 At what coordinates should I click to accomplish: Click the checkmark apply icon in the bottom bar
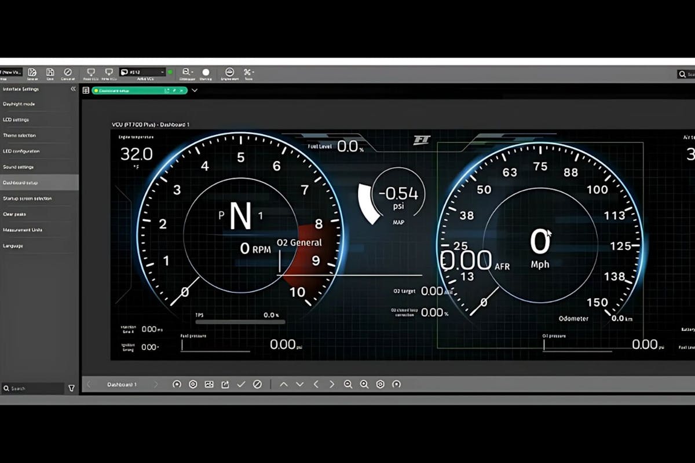pyautogui.click(x=241, y=384)
